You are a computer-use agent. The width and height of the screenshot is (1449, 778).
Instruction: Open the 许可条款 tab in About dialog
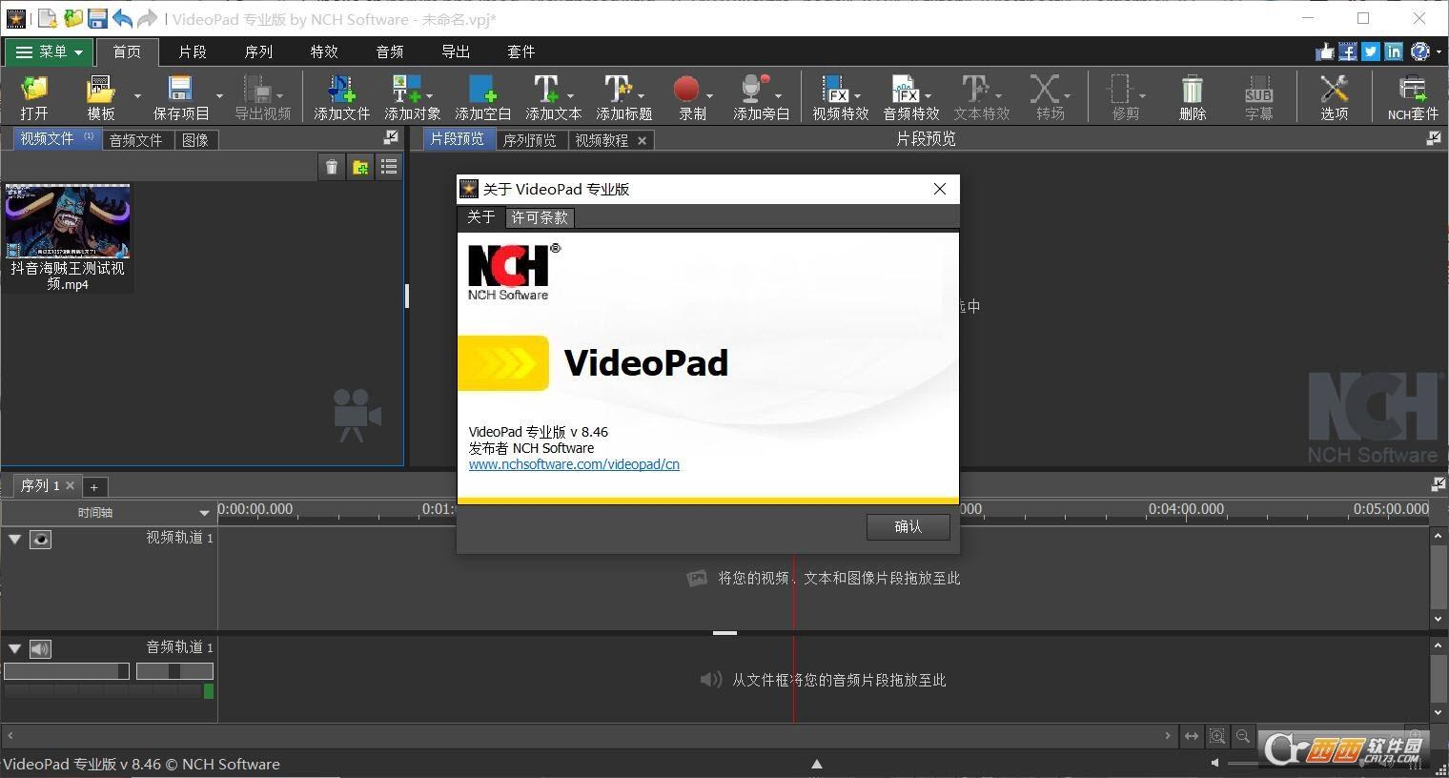pos(540,217)
